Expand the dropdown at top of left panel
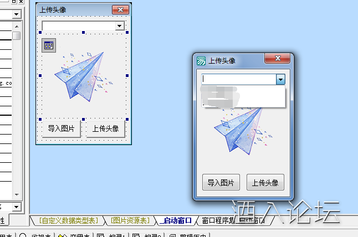358x237 pixels. tap(17, 13)
